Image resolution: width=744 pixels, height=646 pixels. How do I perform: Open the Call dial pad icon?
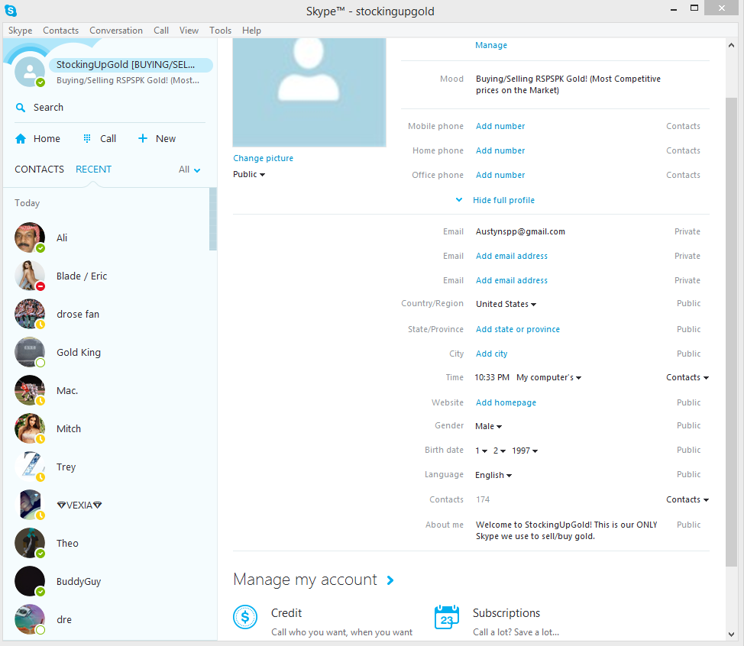(87, 138)
